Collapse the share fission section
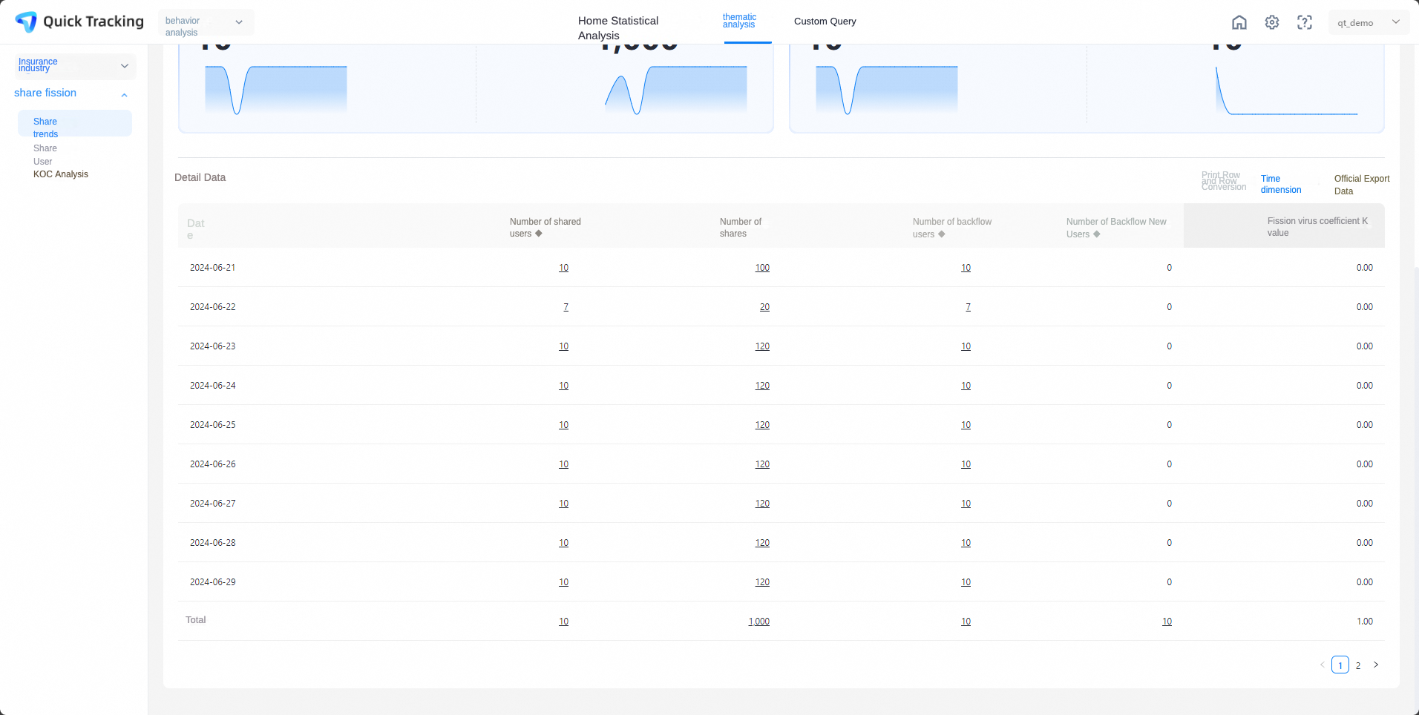 coord(124,95)
